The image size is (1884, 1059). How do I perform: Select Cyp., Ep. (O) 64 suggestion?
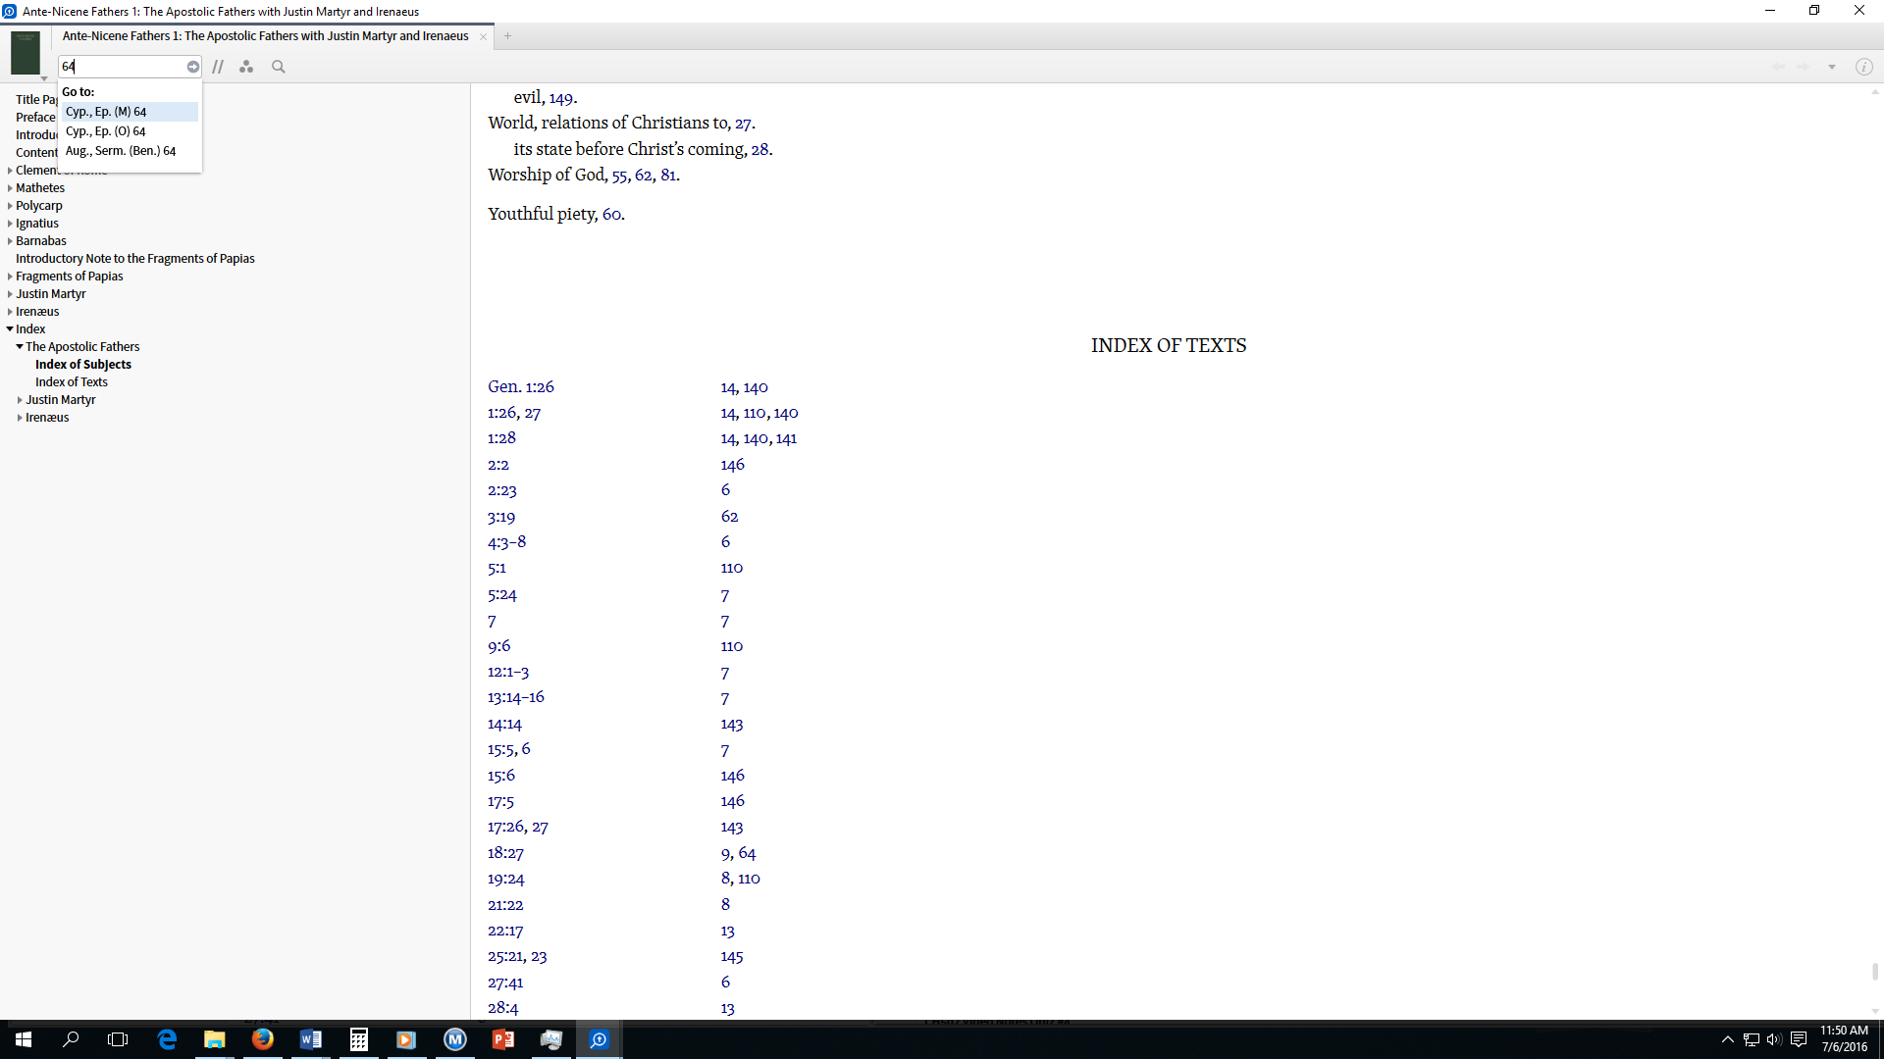tap(106, 131)
